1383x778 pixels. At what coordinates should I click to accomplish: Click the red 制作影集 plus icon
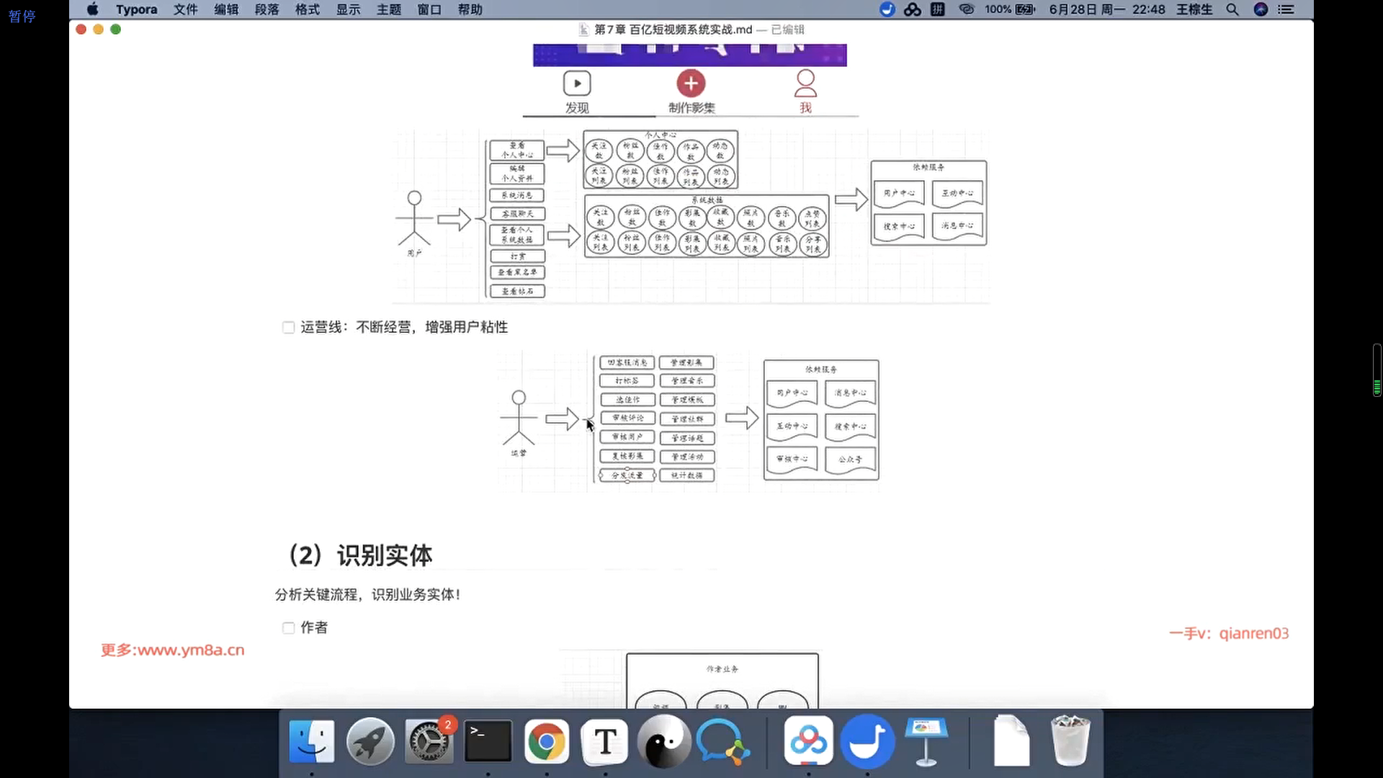[690, 84]
